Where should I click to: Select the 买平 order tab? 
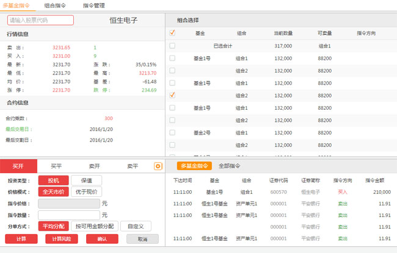(x=56, y=166)
